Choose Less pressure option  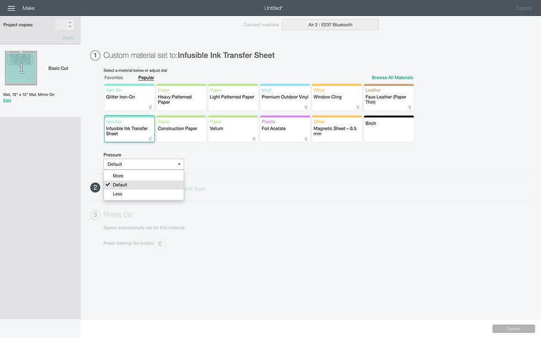point(144,194)
